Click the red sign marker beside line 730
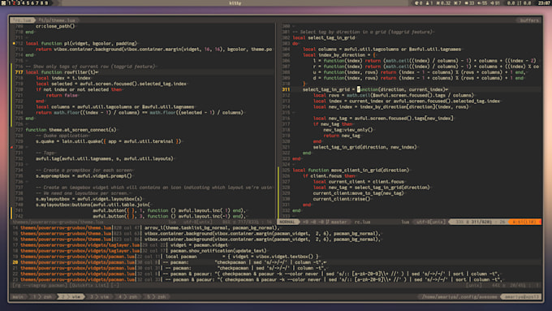Viewport: 552px width, 311px height. click(x=12, y=147)
